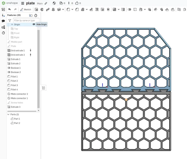Viewport: 187px width, 159px height.
Task: Toggle the filter funnel in Features list
Action: (x=10, y=21)
